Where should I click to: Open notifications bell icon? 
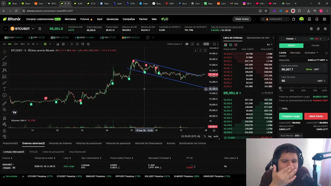(317, 19)
